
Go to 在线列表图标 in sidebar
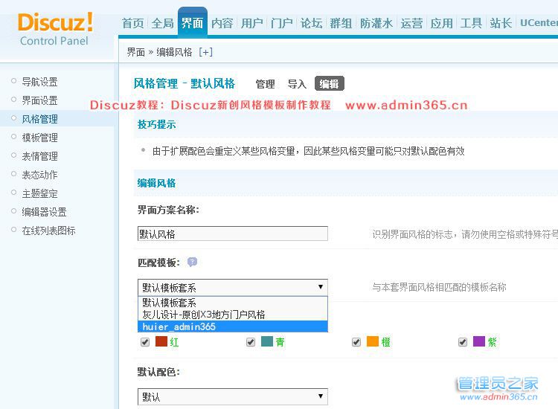[49, 231]
